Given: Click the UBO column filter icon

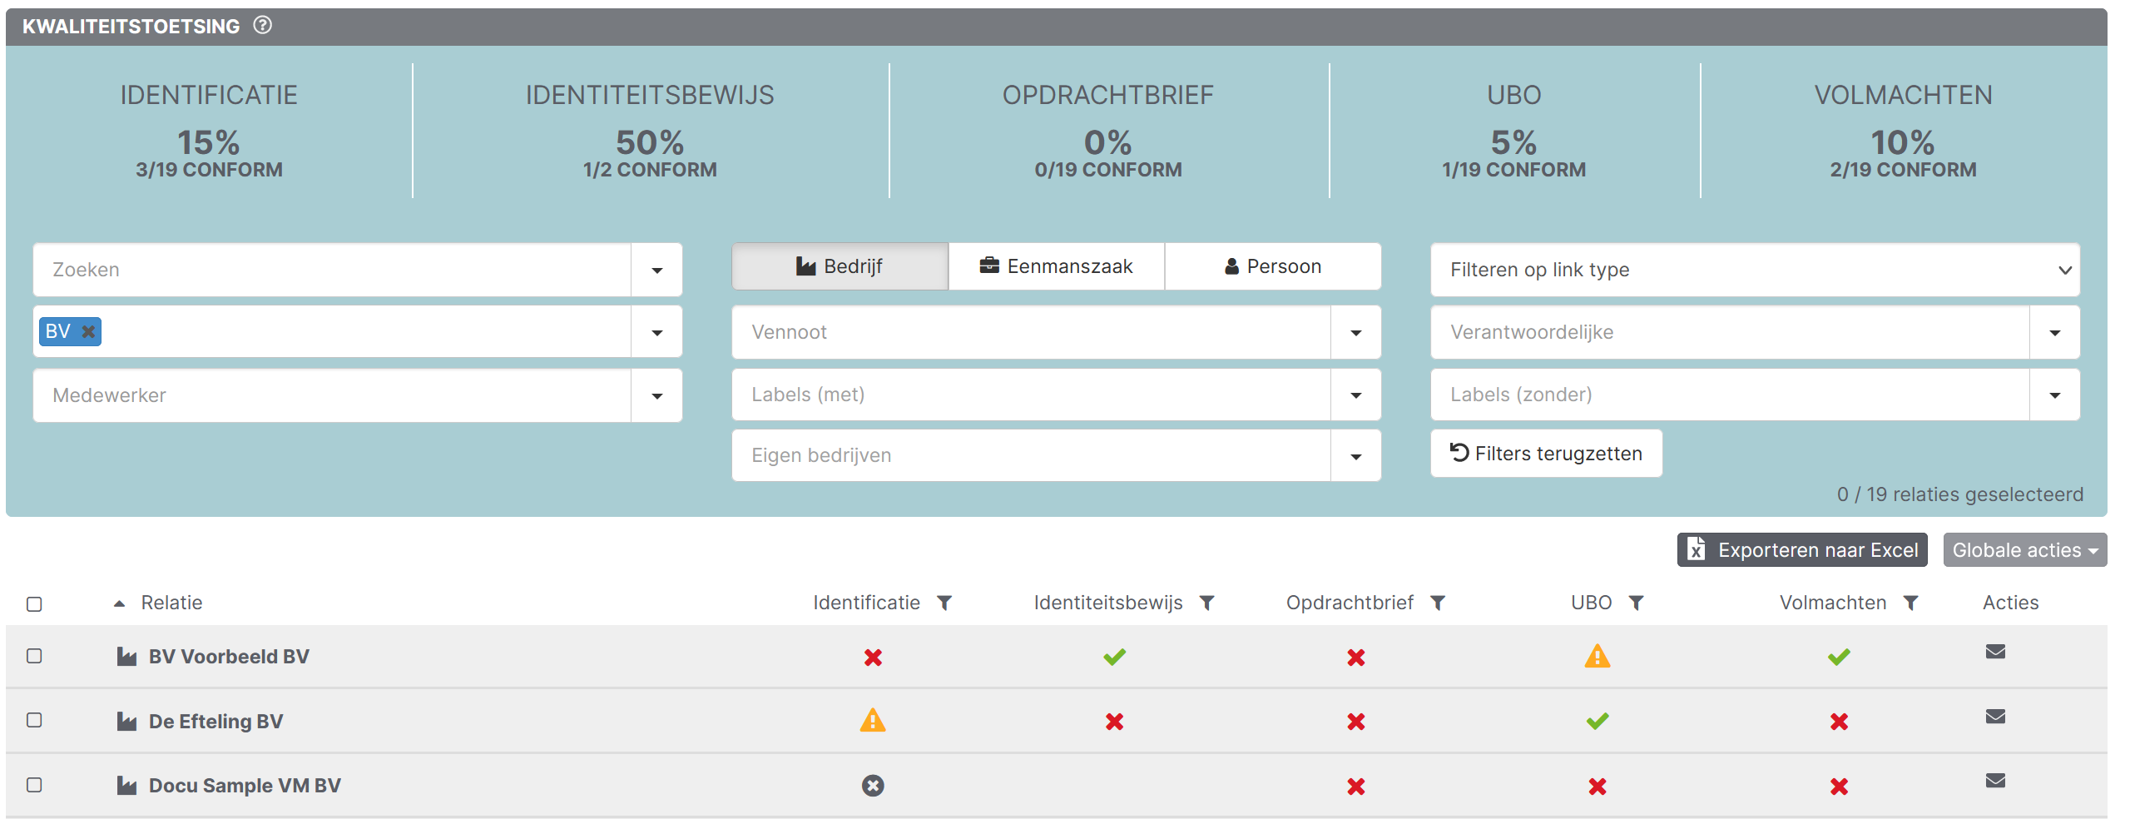Looking at the screenshot, I should pos(1636,603).
